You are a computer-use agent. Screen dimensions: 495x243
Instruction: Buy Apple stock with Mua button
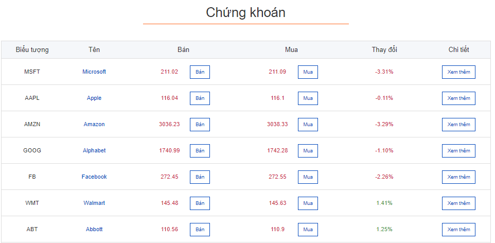click(x=308, y=98)
